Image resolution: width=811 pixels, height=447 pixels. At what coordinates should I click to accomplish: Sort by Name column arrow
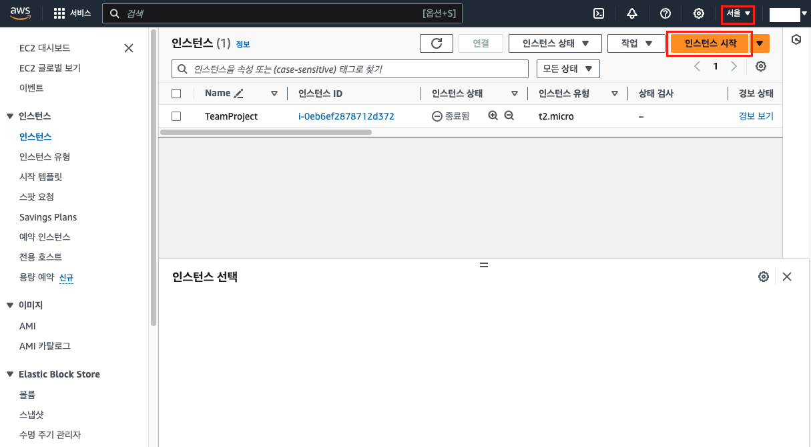(x=274, y=94)
